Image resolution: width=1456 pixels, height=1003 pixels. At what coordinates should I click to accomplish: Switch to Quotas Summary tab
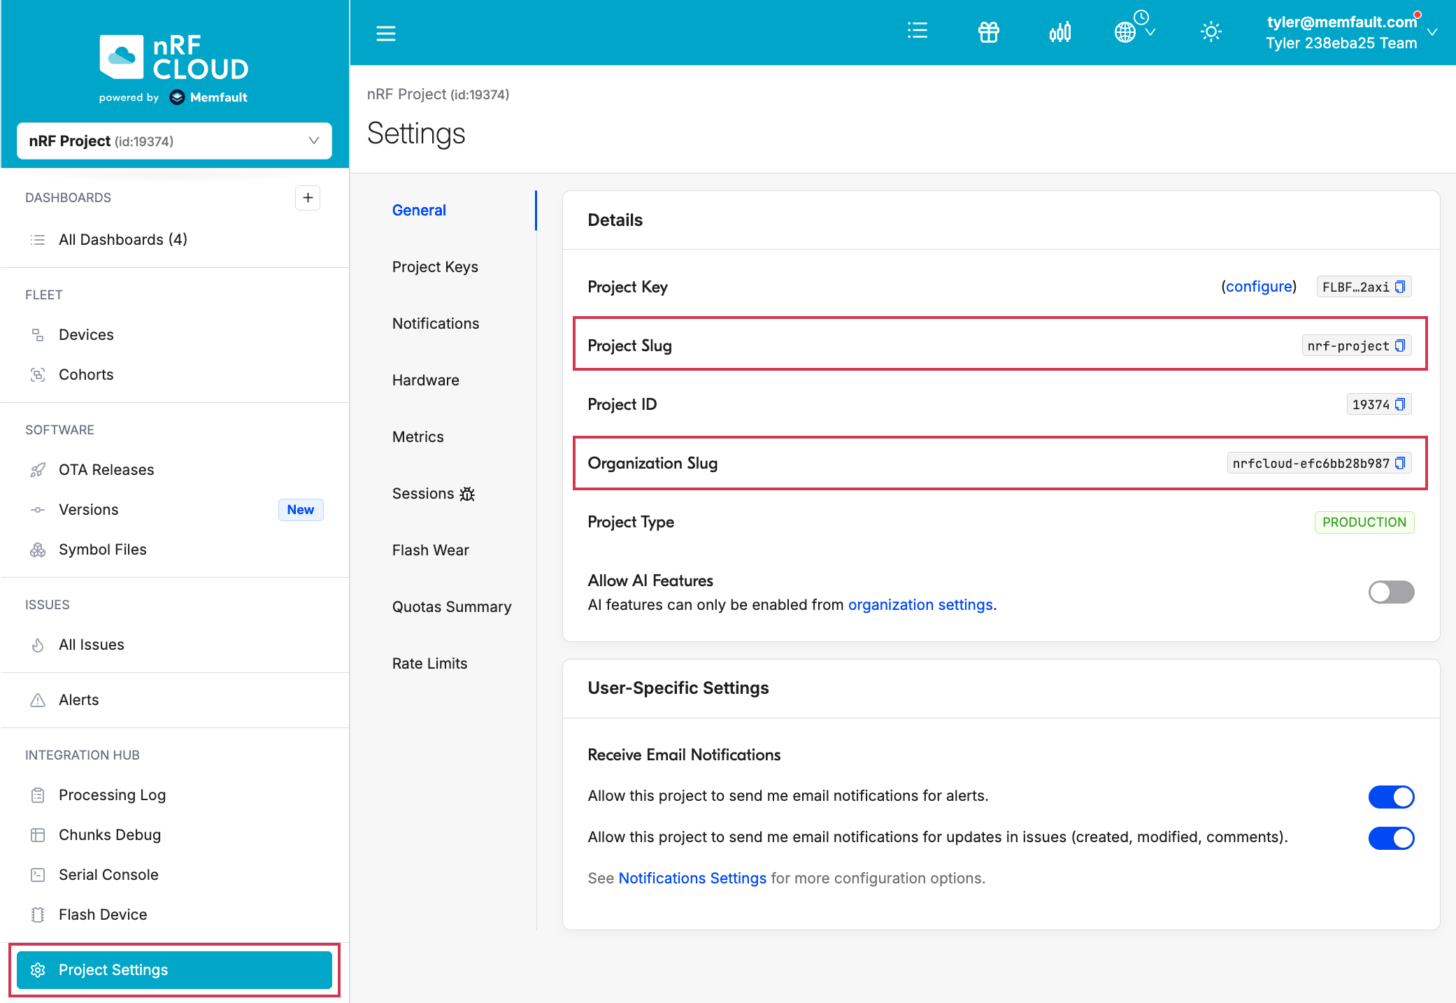(x=452, y=606)
